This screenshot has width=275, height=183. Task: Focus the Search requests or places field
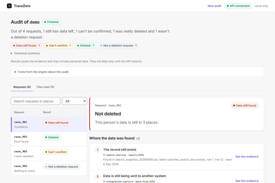(35, 101)
